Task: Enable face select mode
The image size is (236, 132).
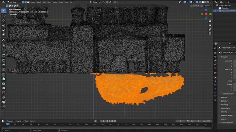Action: coord(28,2)
